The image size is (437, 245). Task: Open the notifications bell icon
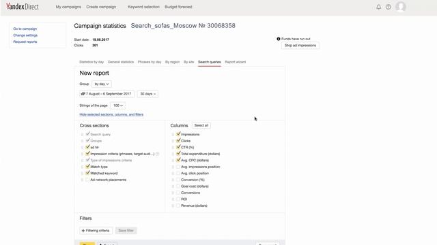(x=378, y=7)
